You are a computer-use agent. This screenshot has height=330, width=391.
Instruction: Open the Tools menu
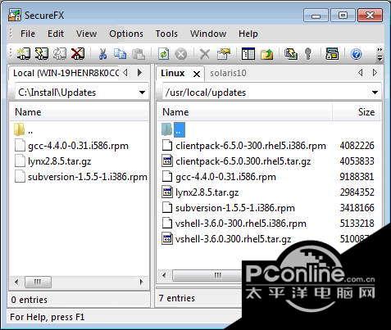coord(166,34)
